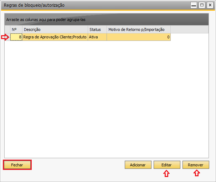Click the Fechar button

[17, 165]
